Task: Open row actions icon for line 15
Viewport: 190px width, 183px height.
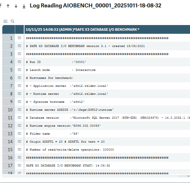Action: [x=19, y=149]
